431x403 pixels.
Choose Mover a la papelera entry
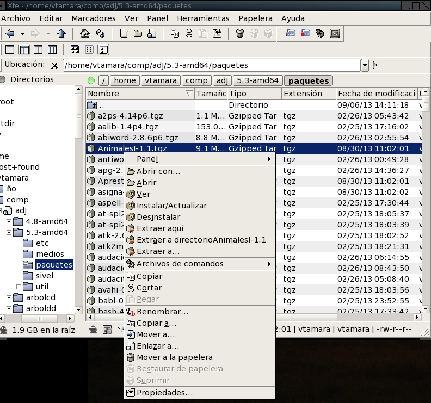pyautogui.click(x=200, y=357)
